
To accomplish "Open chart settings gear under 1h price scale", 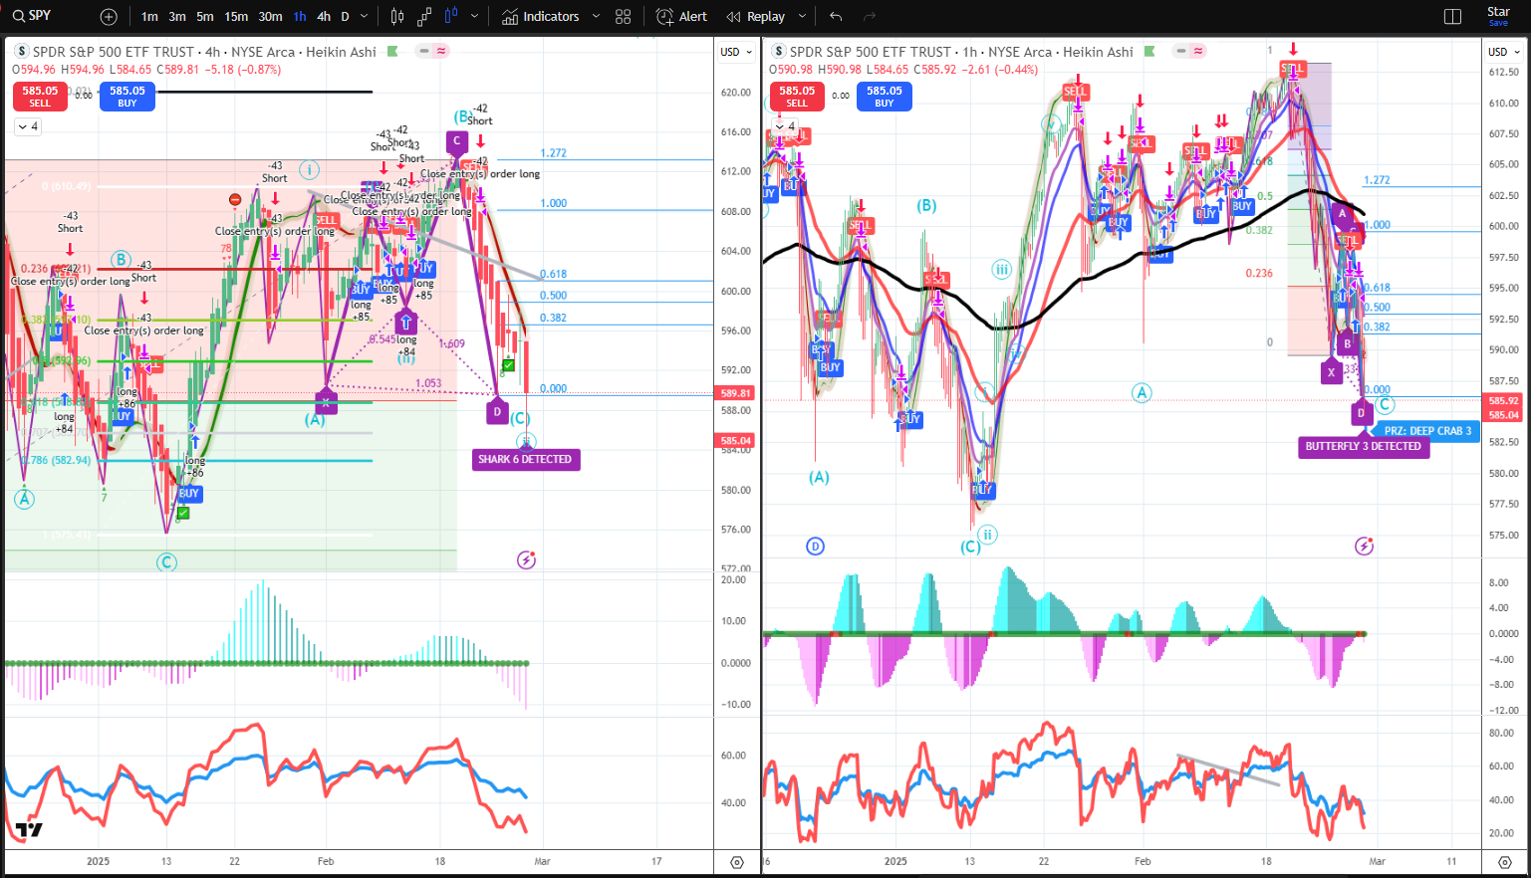I will (x=1505, y=862).
